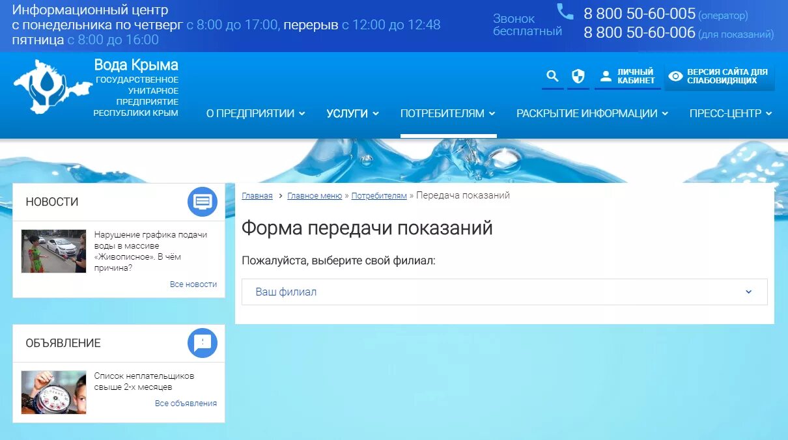This screenshot has height=440, width=788.
Task: Click the eye icon for visually impaired version
Action: [x=675, y=76]
